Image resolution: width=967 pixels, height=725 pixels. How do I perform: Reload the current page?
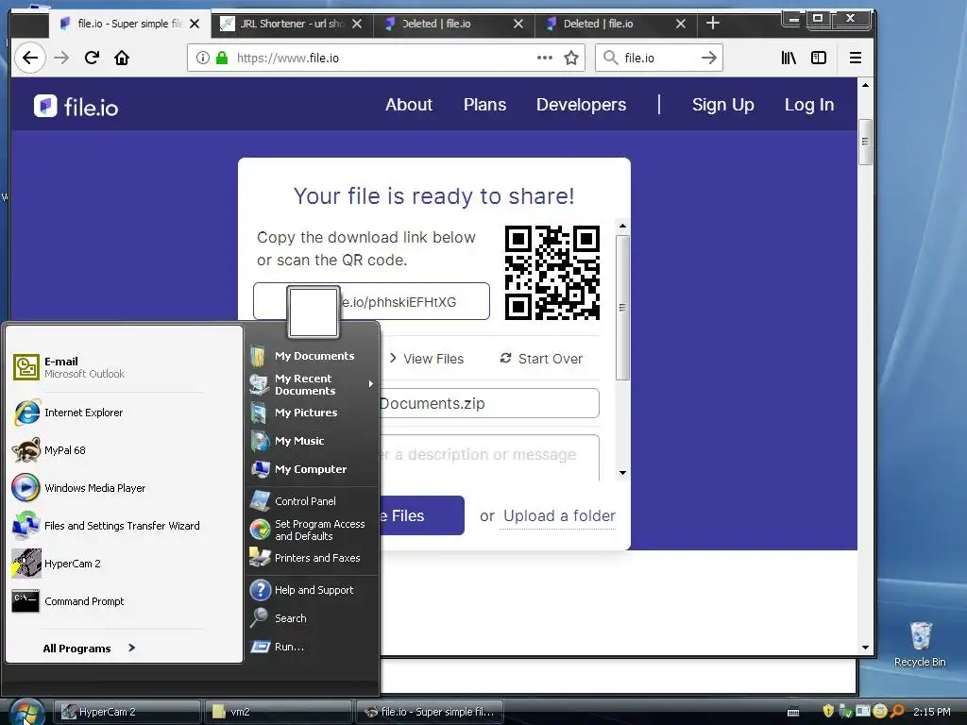92,58
